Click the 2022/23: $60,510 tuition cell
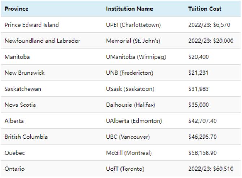The height and width of the screenshot is (178, 242). pos(211,169)
